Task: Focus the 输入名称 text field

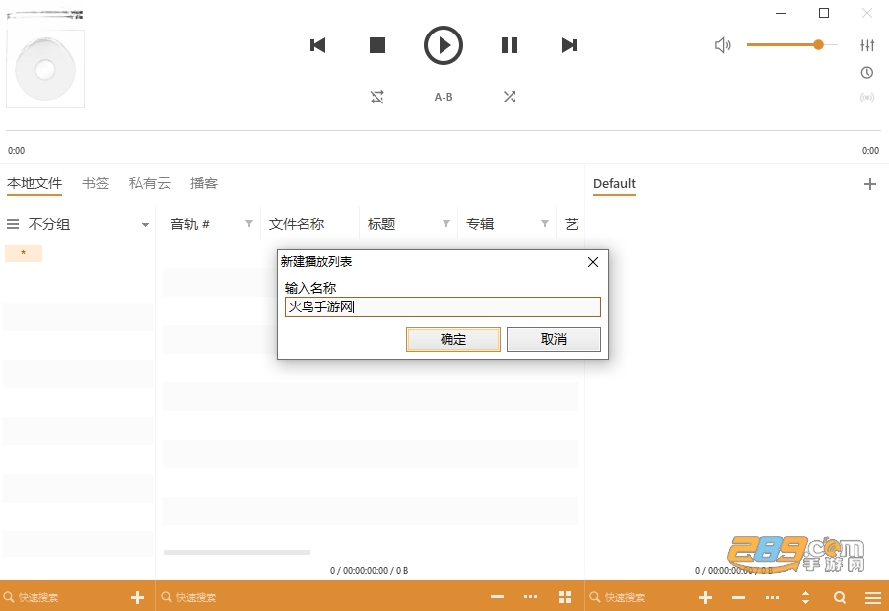Action: point(443,307)
